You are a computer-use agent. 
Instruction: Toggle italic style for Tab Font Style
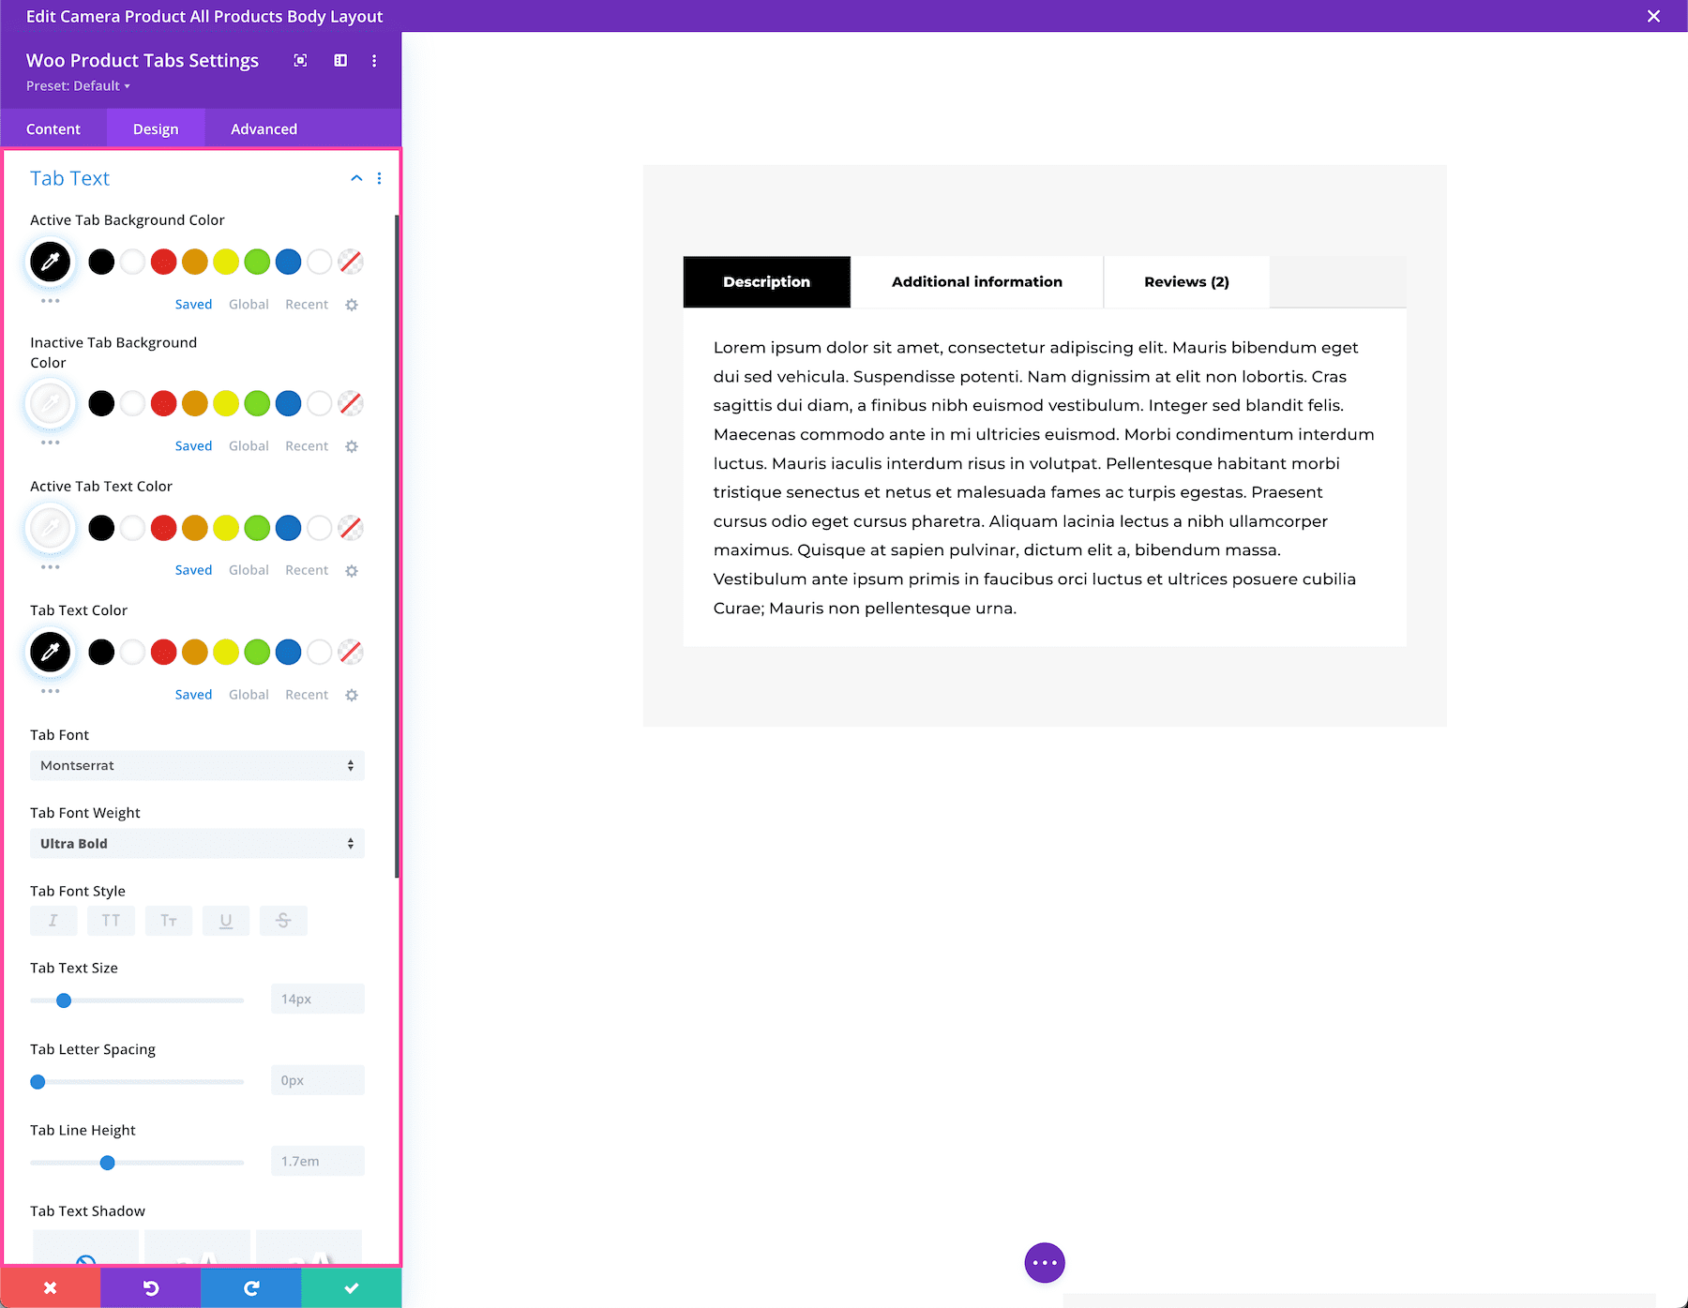pyautogui.click(x=53, y=920)
